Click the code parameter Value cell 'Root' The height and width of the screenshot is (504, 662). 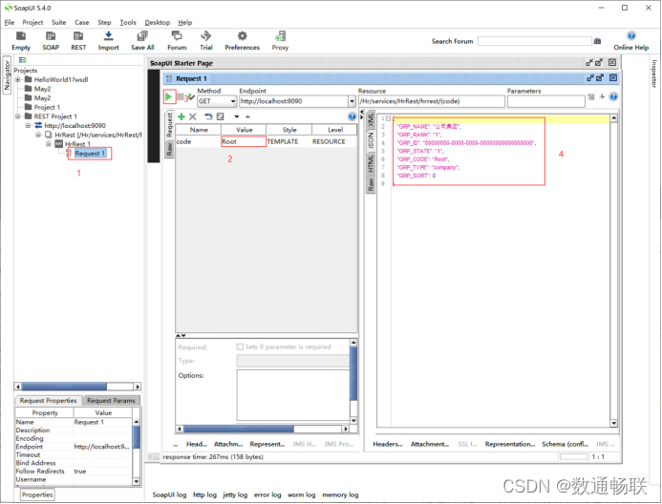[x=244, y=141]
